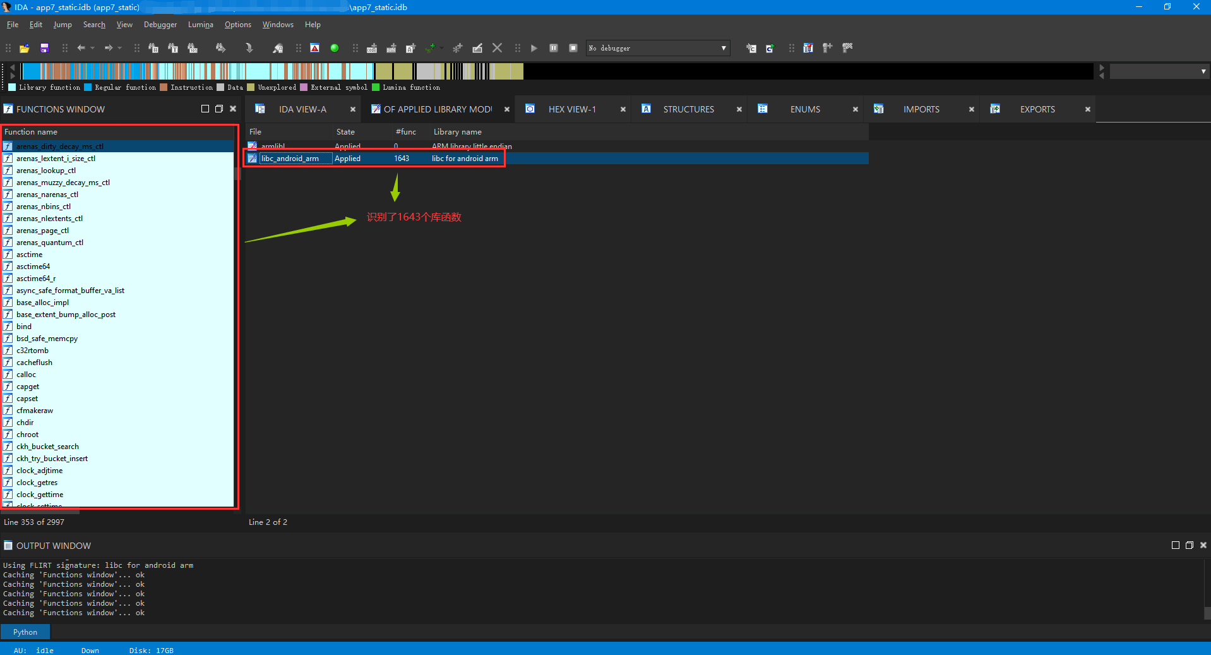
Task: Click the Lumina function green legend swatch
Action: pyautogui.click(x=376, y=87)
